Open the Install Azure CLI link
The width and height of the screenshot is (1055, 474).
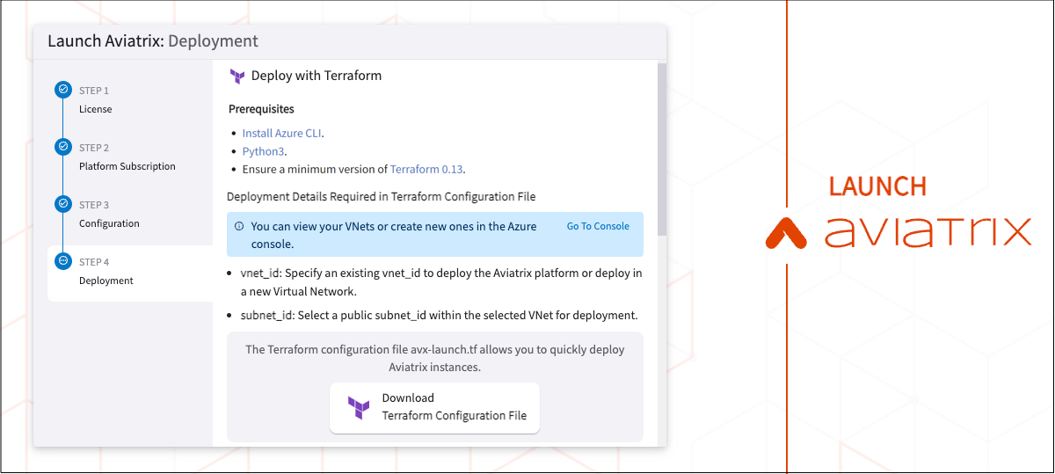pos(282,134)
